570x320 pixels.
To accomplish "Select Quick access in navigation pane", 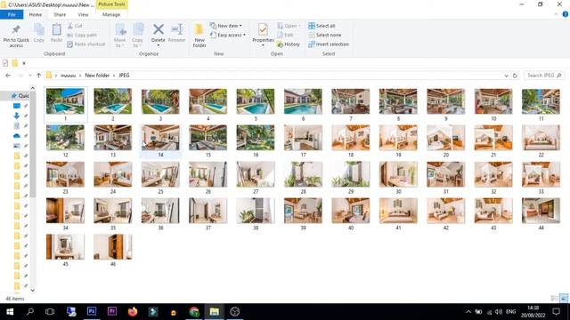I will point(20,96).
